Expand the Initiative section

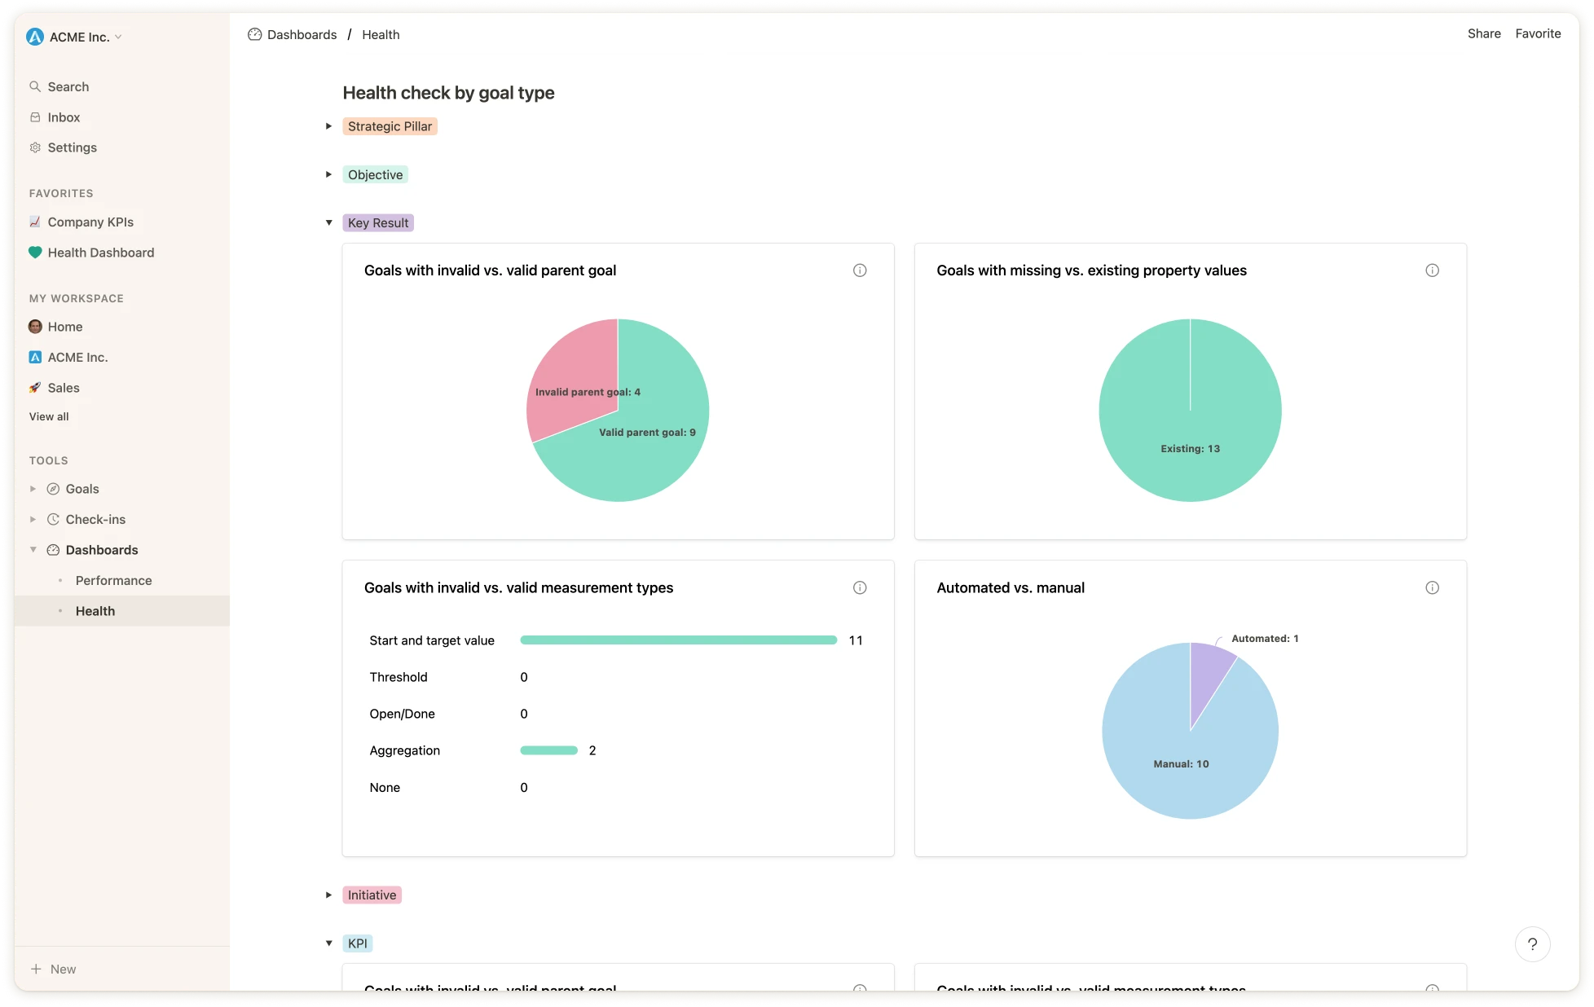click(x=328, y=895)
